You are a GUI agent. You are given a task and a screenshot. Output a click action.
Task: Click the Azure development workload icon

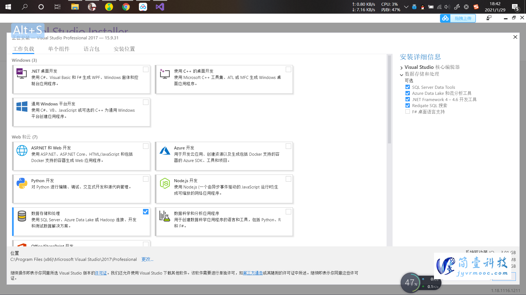tap(165, 151)
